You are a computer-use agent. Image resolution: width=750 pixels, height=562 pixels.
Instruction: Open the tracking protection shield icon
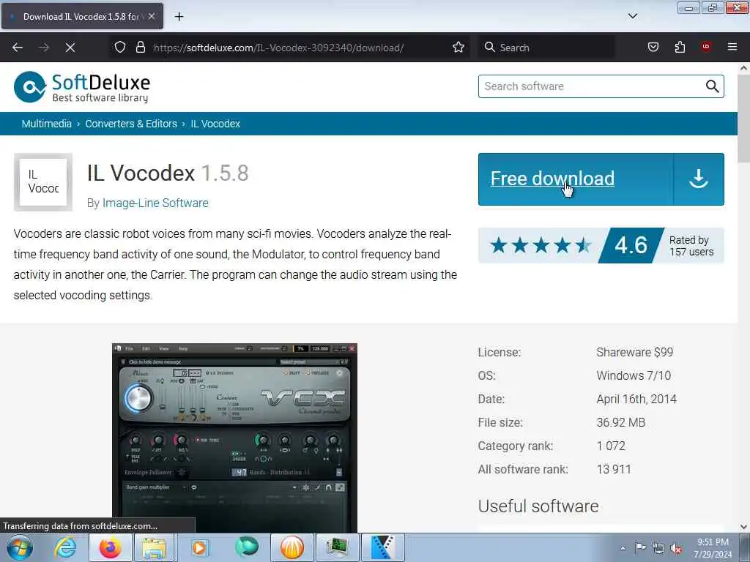click(x=120, y=48)
